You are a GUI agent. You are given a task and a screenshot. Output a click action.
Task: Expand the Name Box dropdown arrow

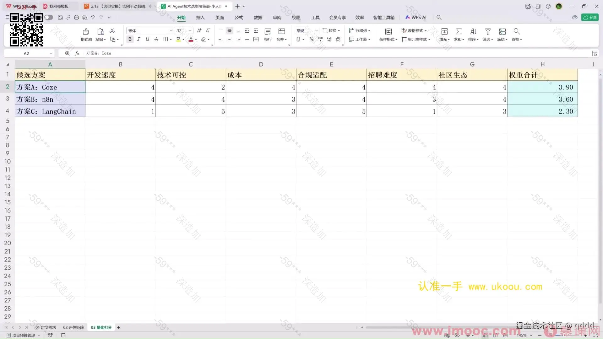tap(51, 53)
